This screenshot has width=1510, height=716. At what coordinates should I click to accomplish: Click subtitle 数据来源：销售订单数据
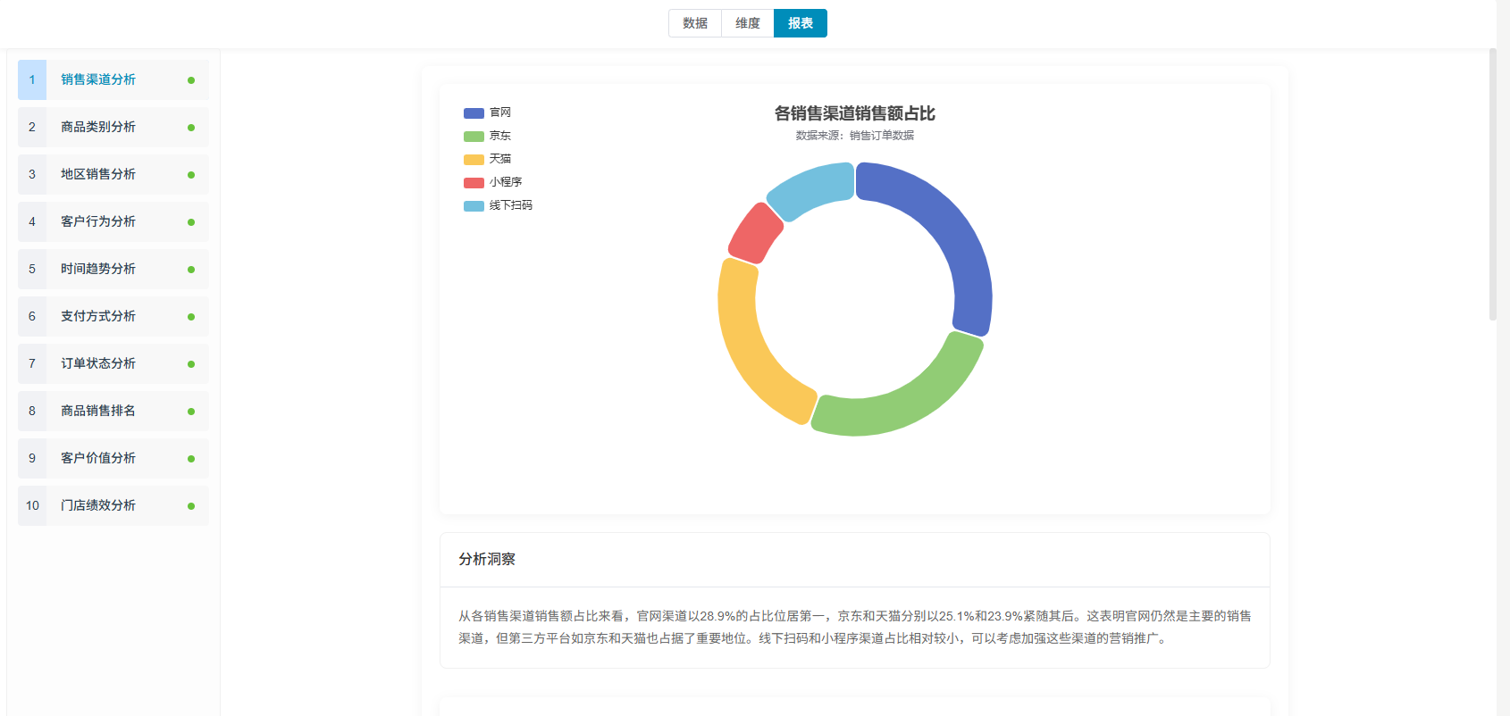click(x=855, y=136)
